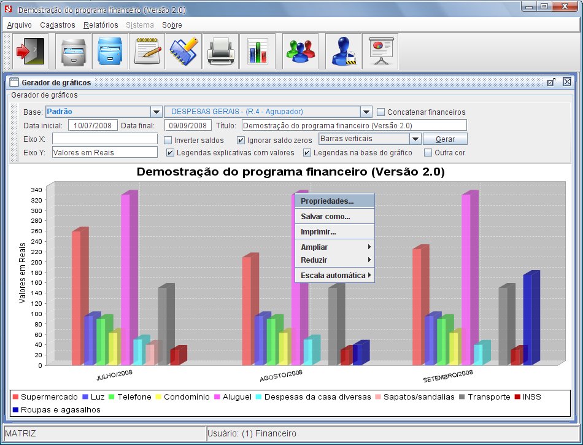Click the Telefone legend color swatch
583x445 pixels.
click(x=112, y=397)
